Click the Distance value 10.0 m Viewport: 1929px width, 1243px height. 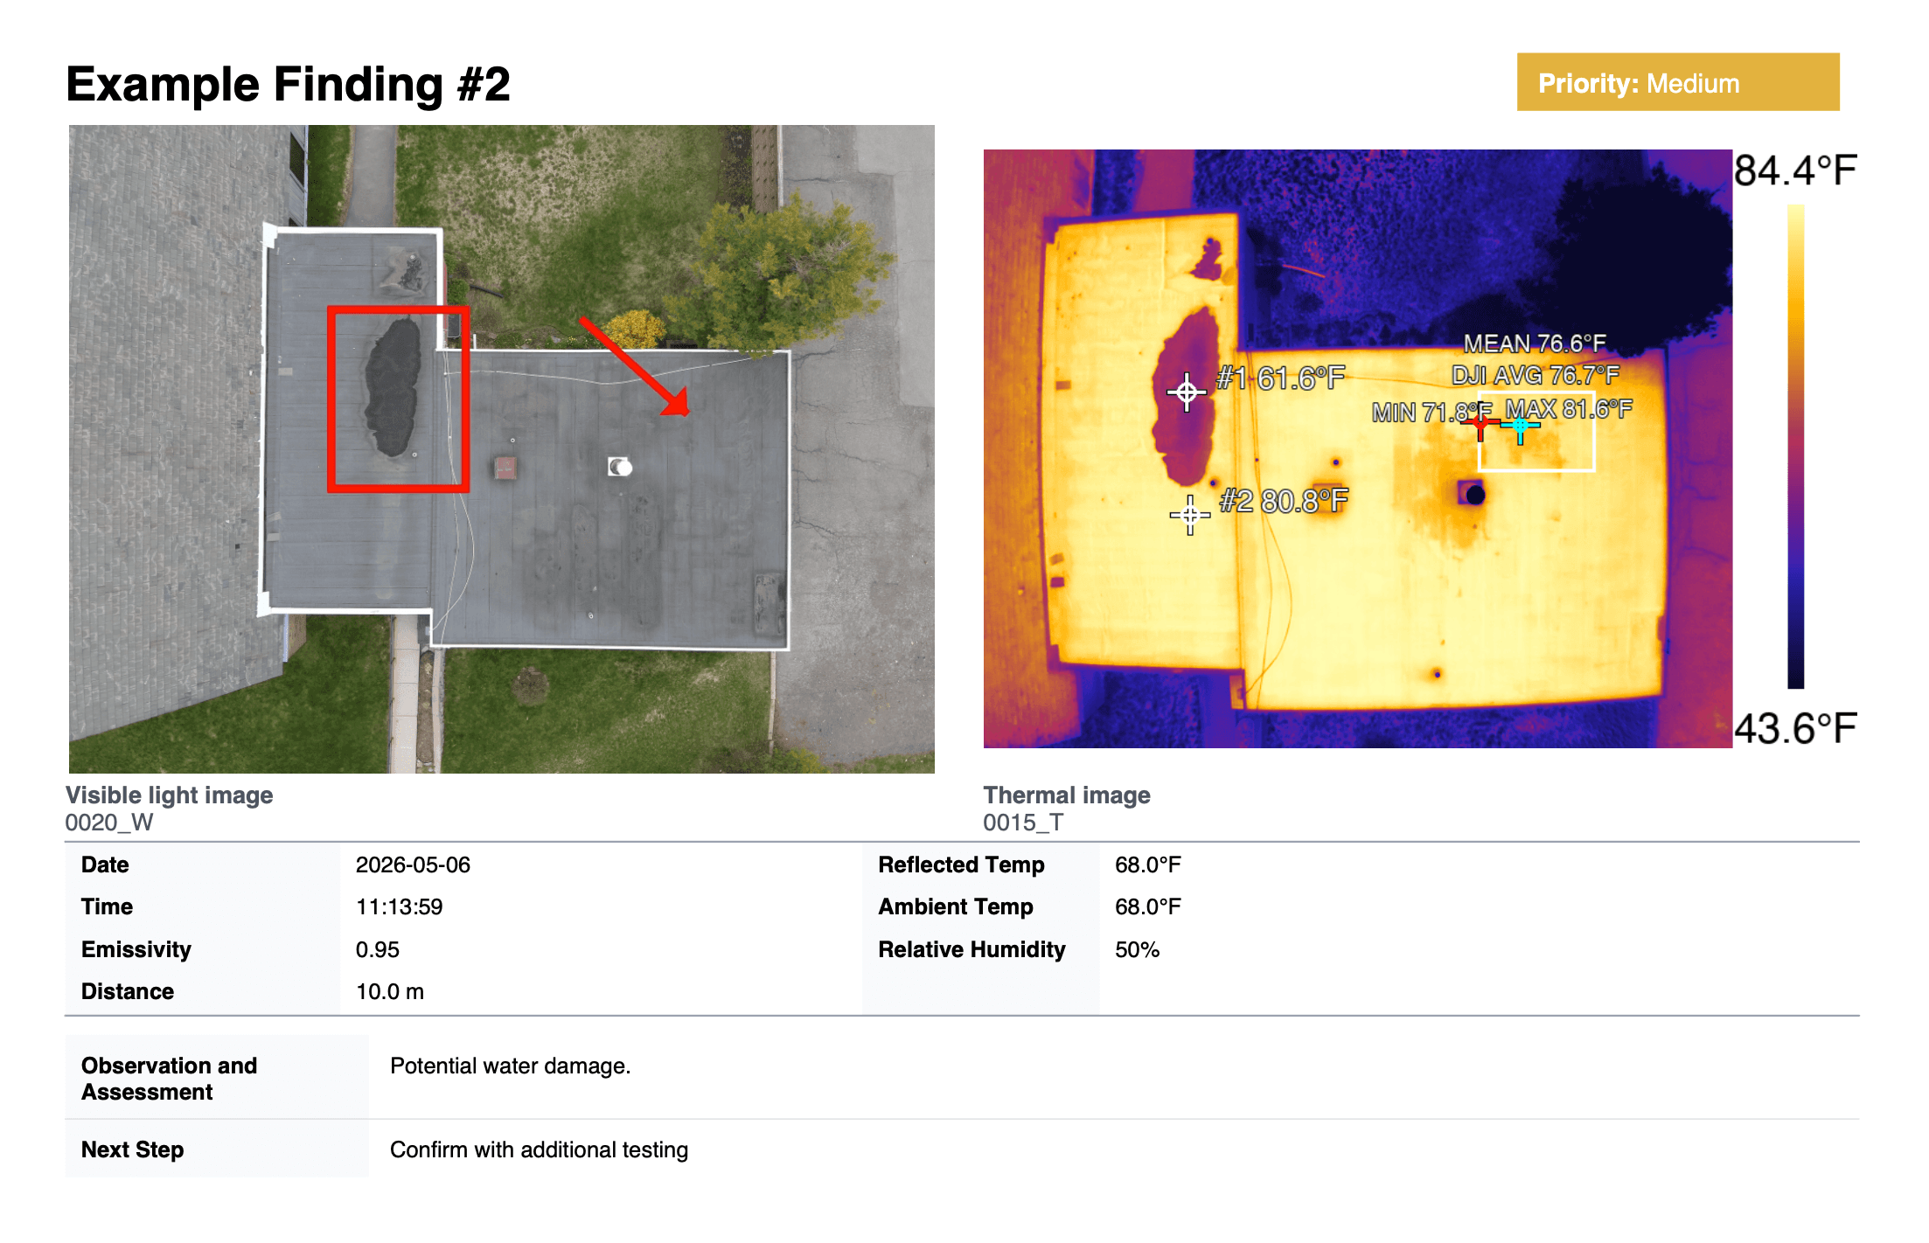tap(390, 991)
